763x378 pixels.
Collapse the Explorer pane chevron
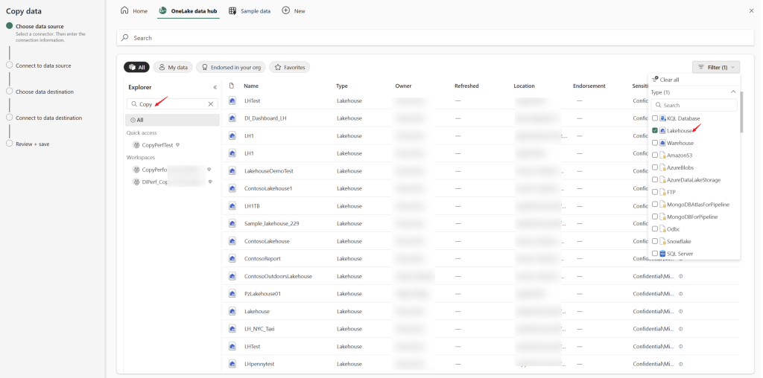pos(215,88)
